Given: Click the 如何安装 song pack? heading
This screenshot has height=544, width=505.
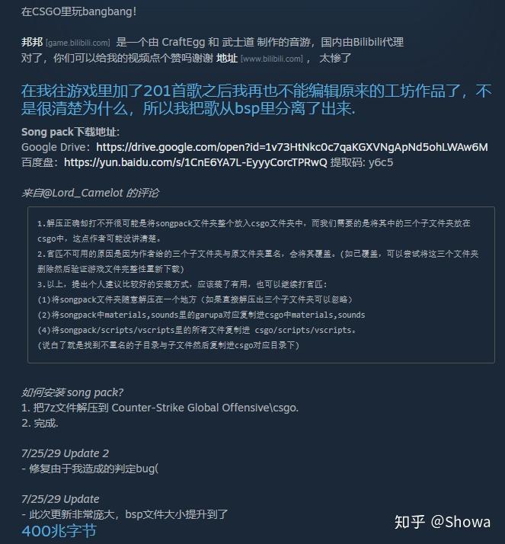Looking at the screenshot, I should point(72,392).
